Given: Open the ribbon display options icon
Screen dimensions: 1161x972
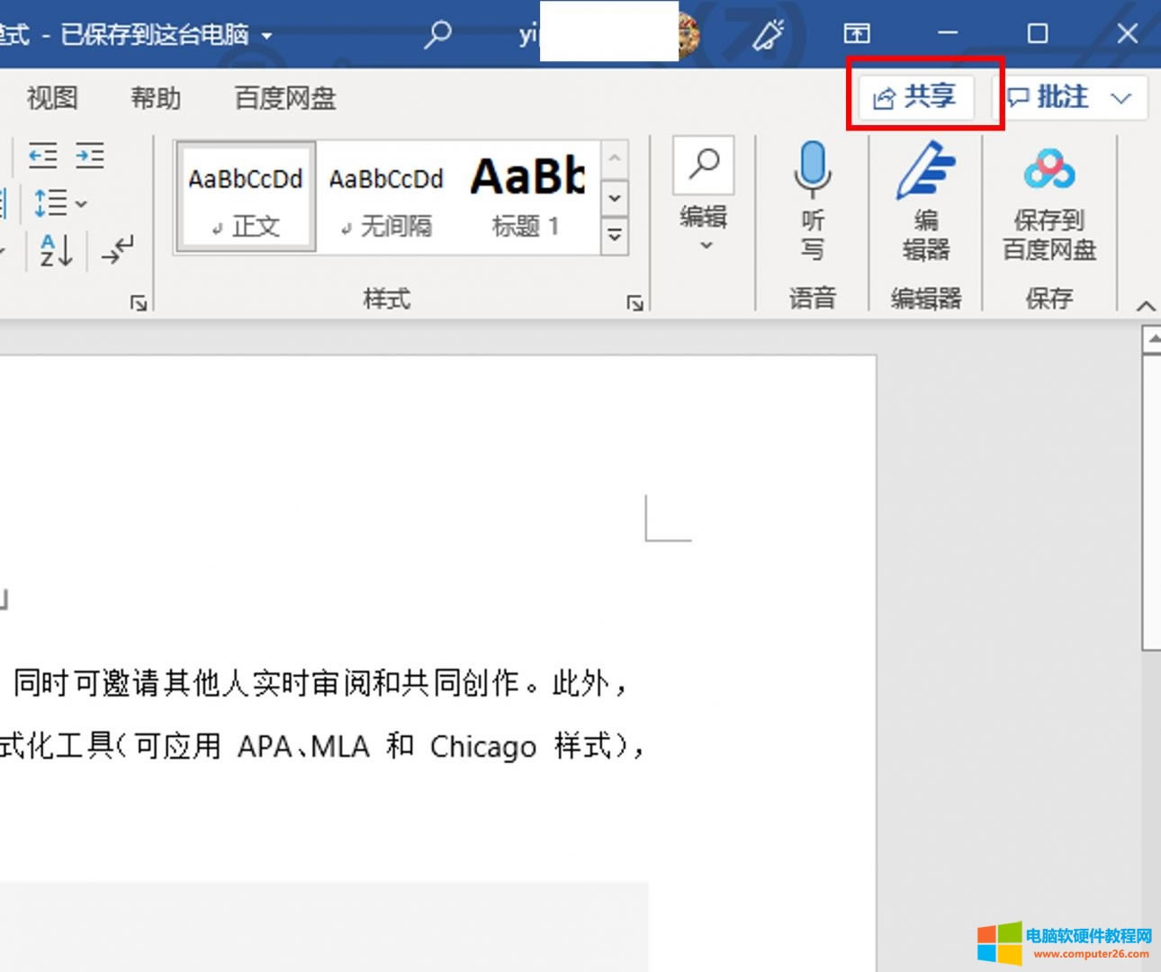Looking at the screenshot, I should click(x=856, y=34).
